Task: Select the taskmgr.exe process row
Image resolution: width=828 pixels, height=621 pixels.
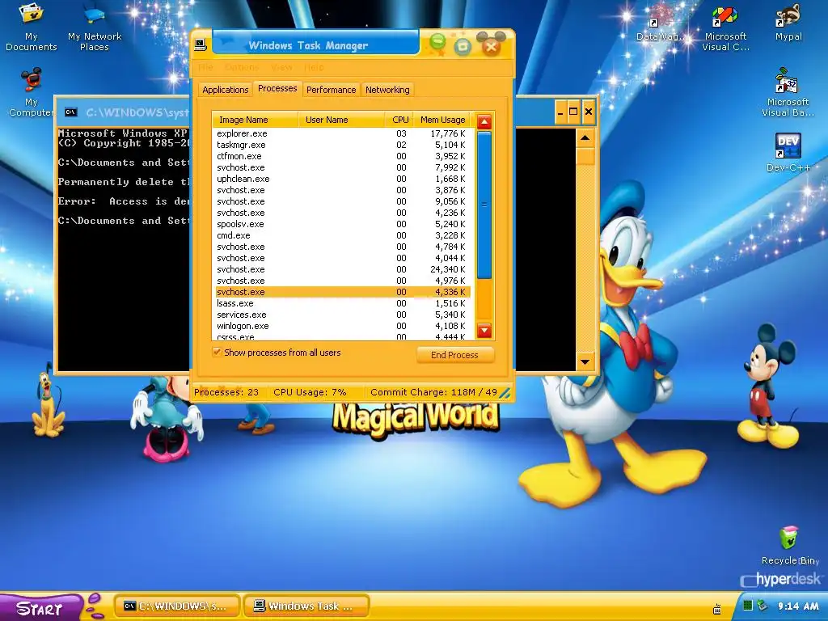Action: pyautogui.click(x=342, y=145)
